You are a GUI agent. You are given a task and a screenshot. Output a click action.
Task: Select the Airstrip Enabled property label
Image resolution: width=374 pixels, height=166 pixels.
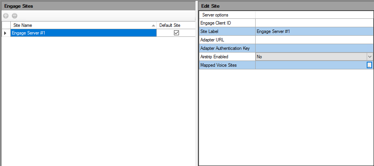click(214, 57)
